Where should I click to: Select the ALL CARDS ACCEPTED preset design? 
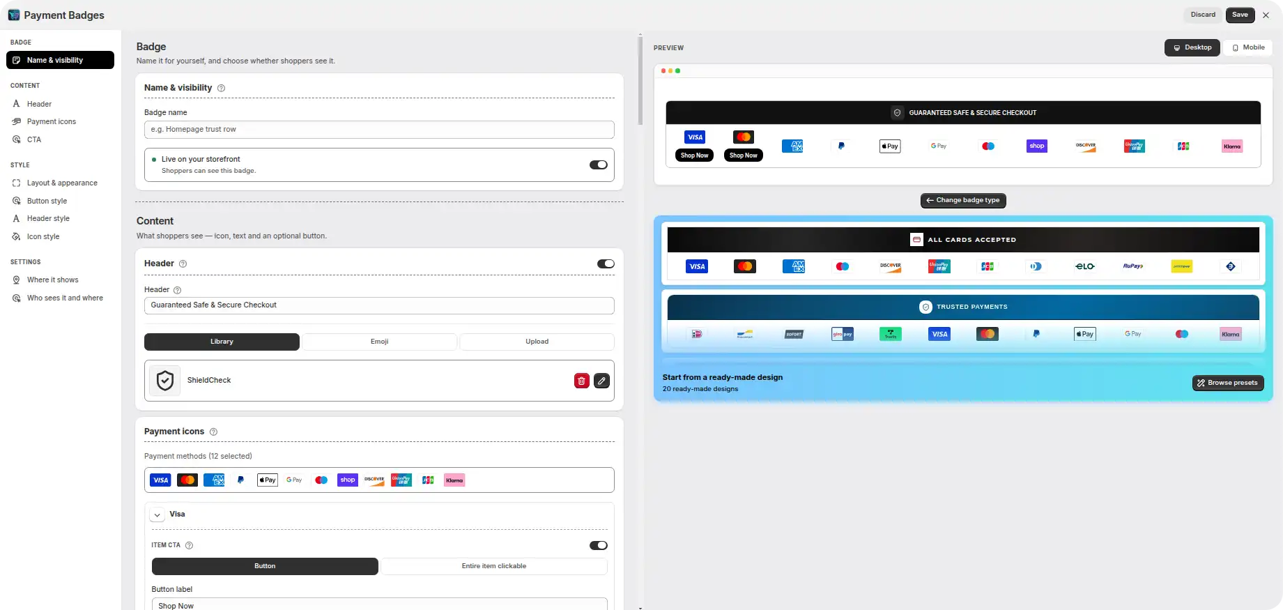coord(963,253)
